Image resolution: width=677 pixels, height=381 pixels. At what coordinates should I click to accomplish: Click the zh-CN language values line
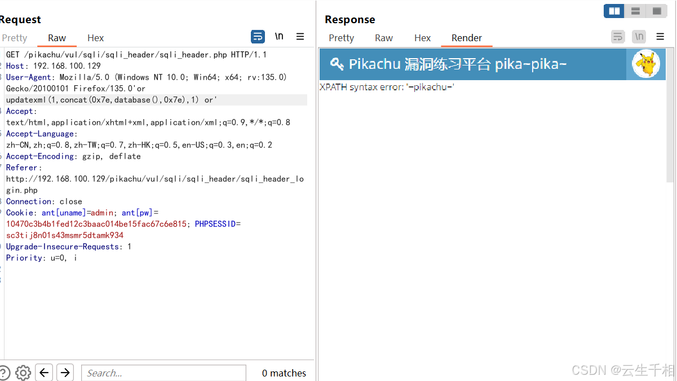pos(139,145)
